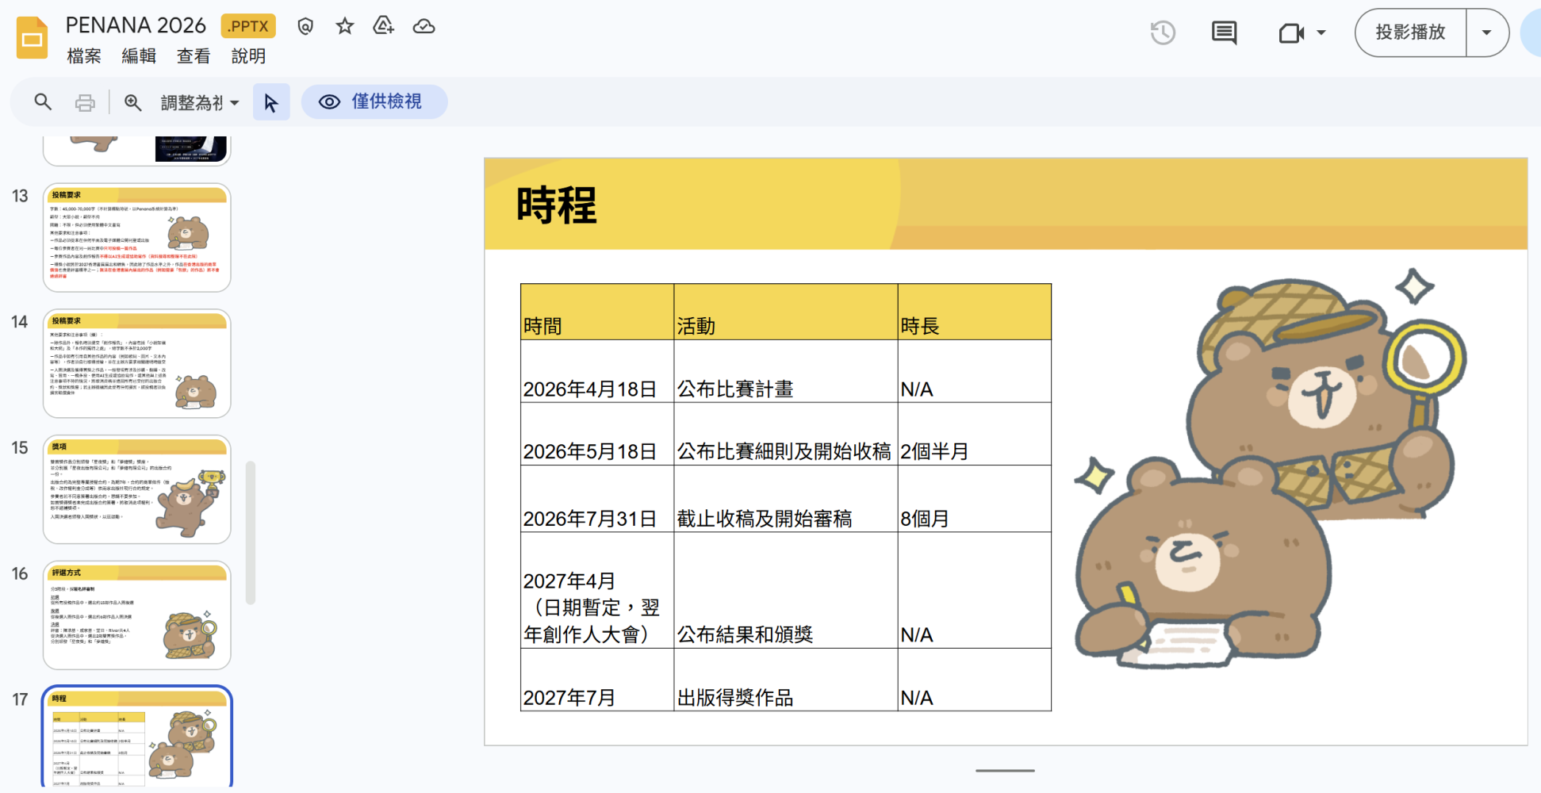This screenshot has width=1541, height=793.
Task: Click the 截止收稿及開始審稿 cell
Action: [786, 499]
